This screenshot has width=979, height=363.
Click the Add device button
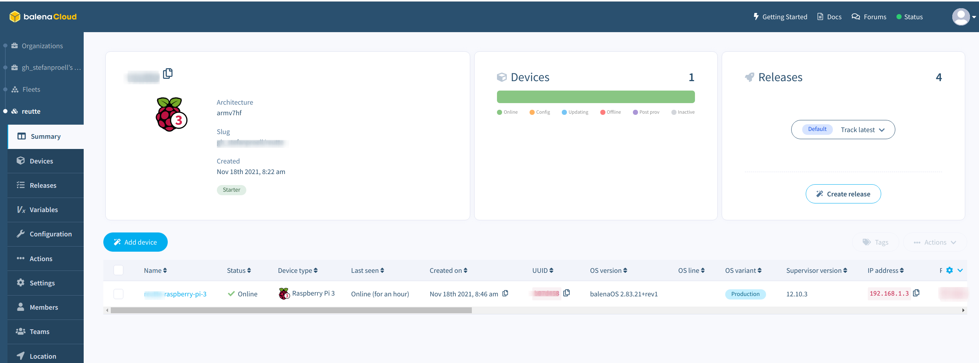click(x=136, y=242)
